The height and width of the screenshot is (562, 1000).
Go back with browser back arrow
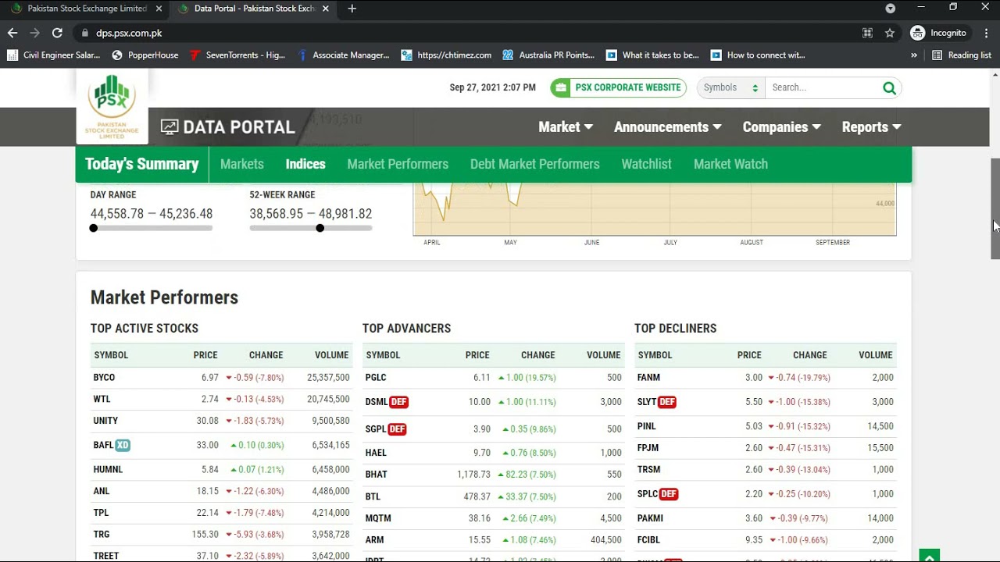pos(12,33)
